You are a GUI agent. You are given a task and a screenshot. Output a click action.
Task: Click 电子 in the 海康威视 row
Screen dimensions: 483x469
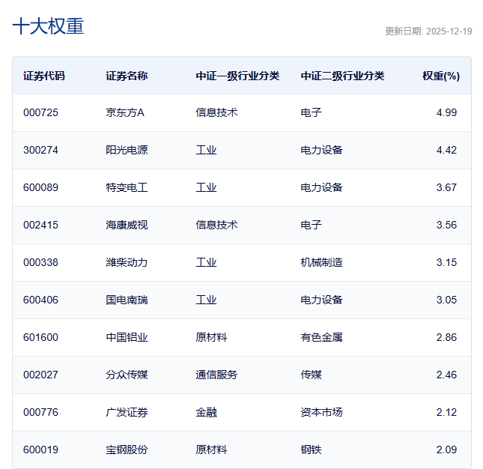click(x=311, y=225)
